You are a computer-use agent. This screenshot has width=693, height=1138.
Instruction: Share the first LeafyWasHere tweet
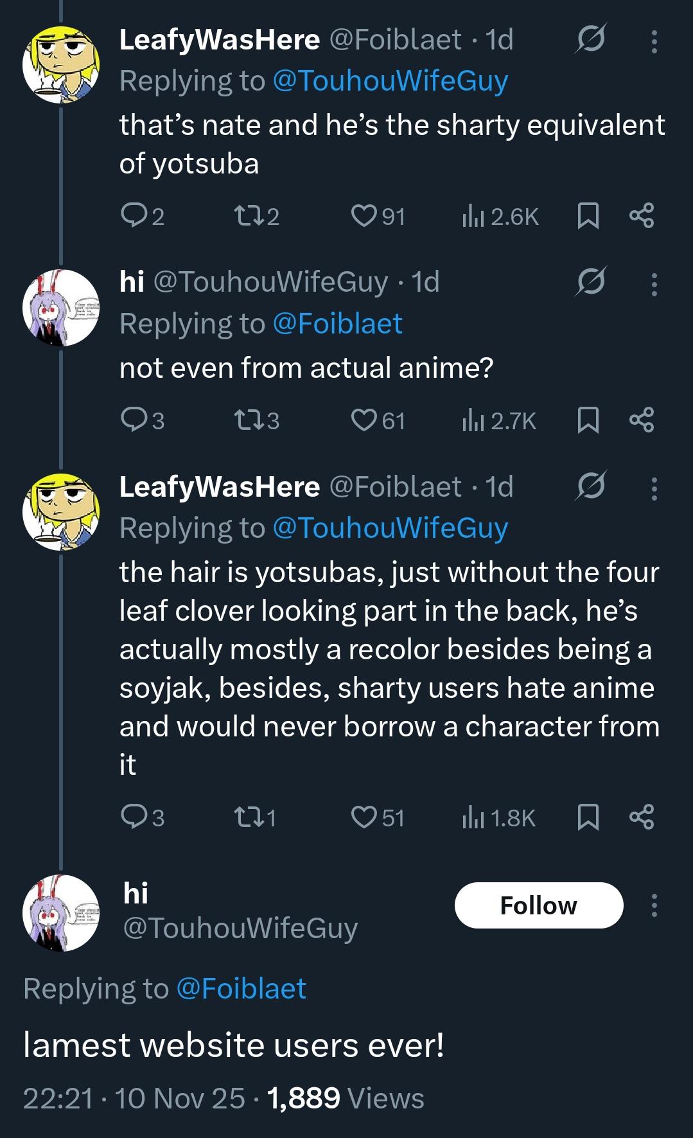point(641,216)
